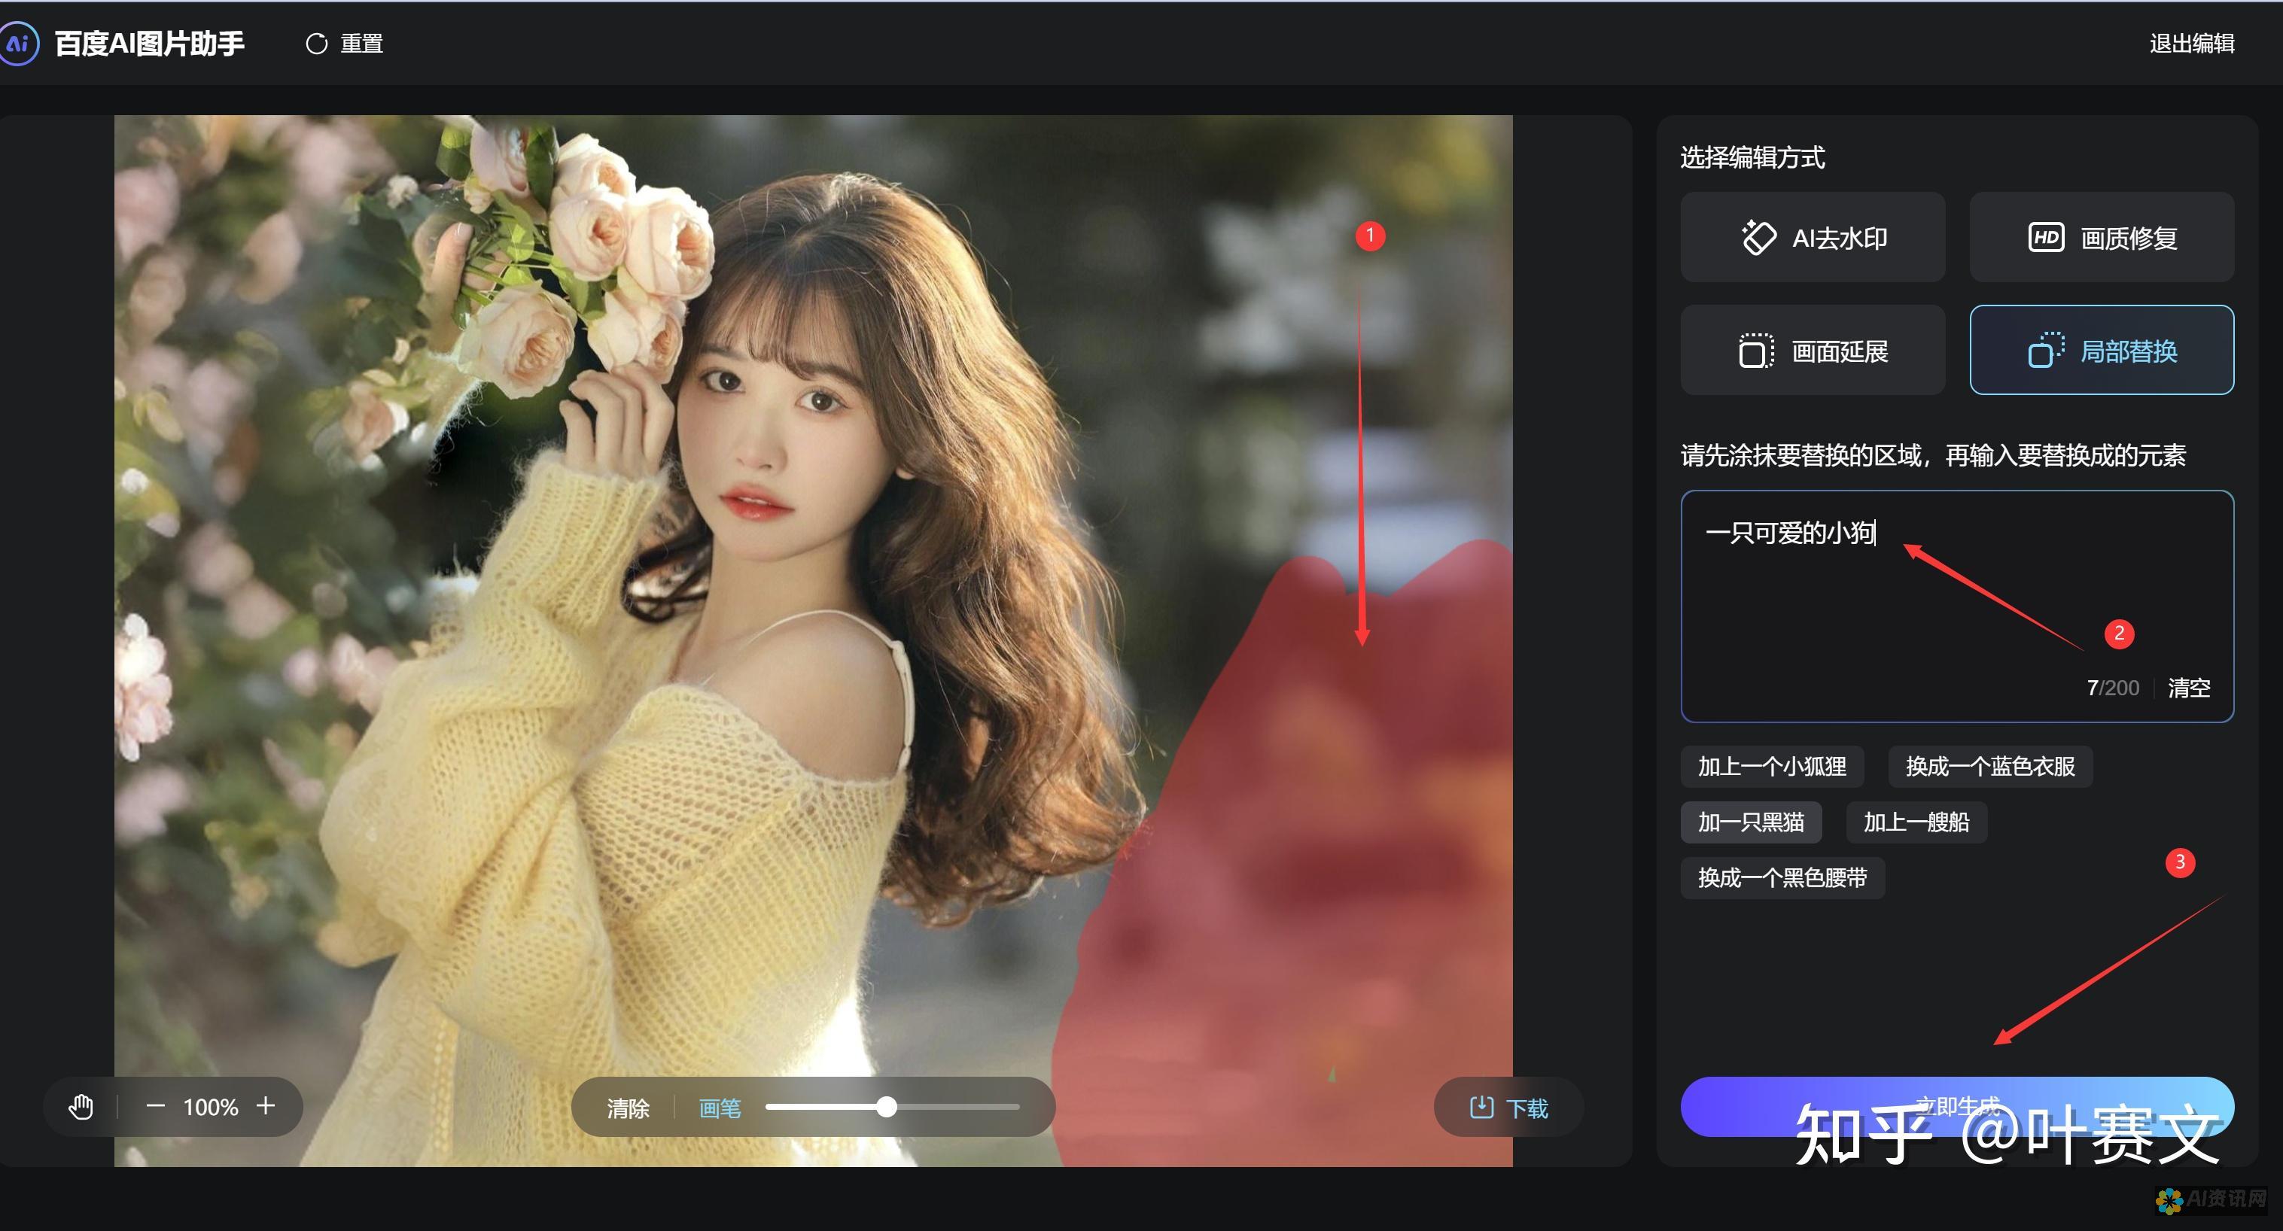This screenshot has height=1231, width=2283.
Task: Click 立即生成 to generate result
Action: [x=1954, y=1107]
